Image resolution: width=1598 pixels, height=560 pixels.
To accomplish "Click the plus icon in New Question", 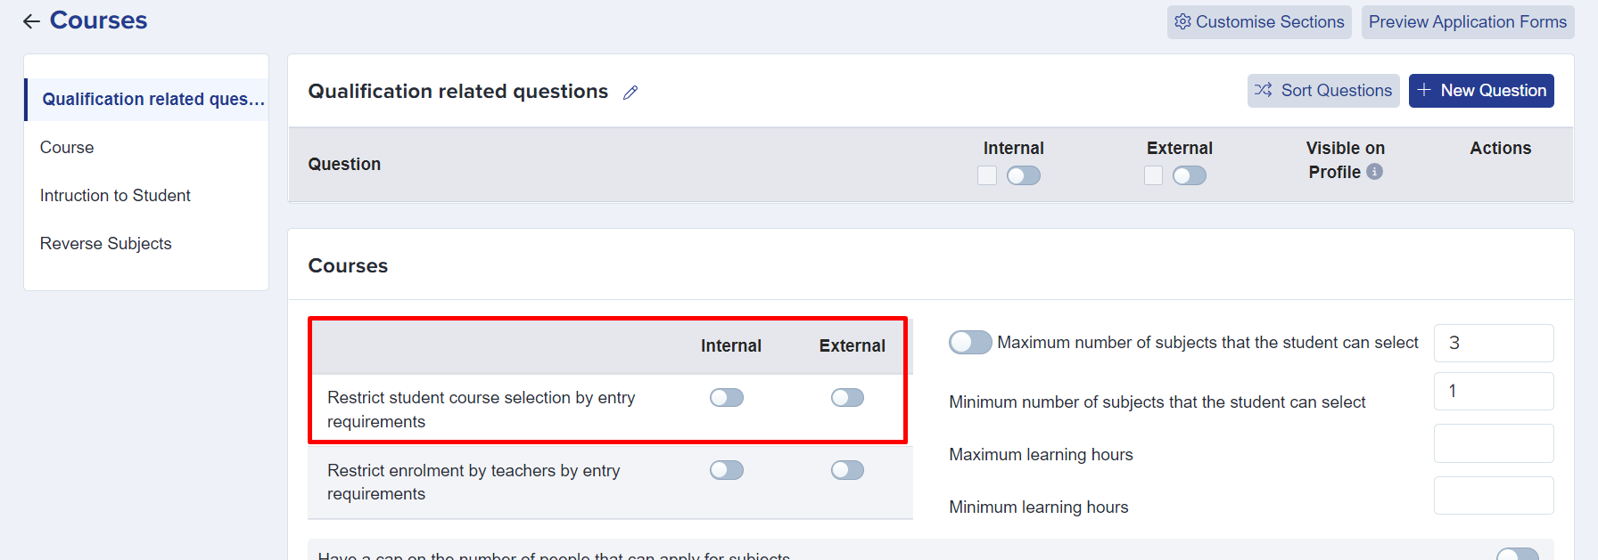I will pos(1424,90).
